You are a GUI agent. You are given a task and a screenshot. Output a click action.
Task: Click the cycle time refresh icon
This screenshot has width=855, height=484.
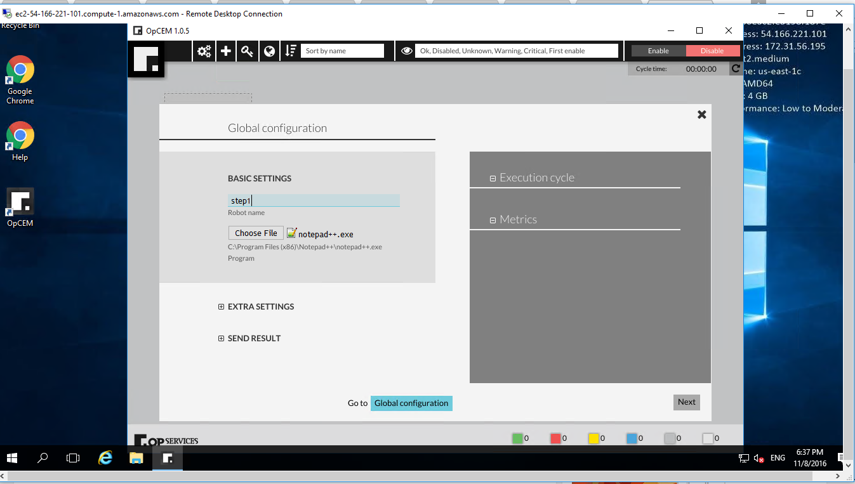pos(736,69)
